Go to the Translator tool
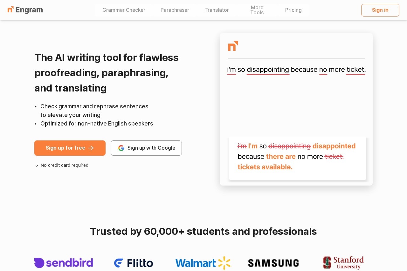 [217, 10]
